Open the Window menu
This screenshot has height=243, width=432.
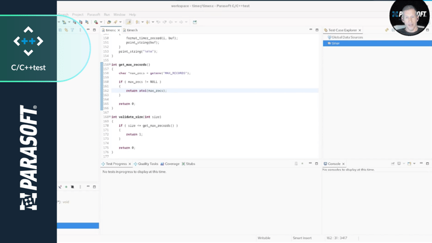pos(119,14)
